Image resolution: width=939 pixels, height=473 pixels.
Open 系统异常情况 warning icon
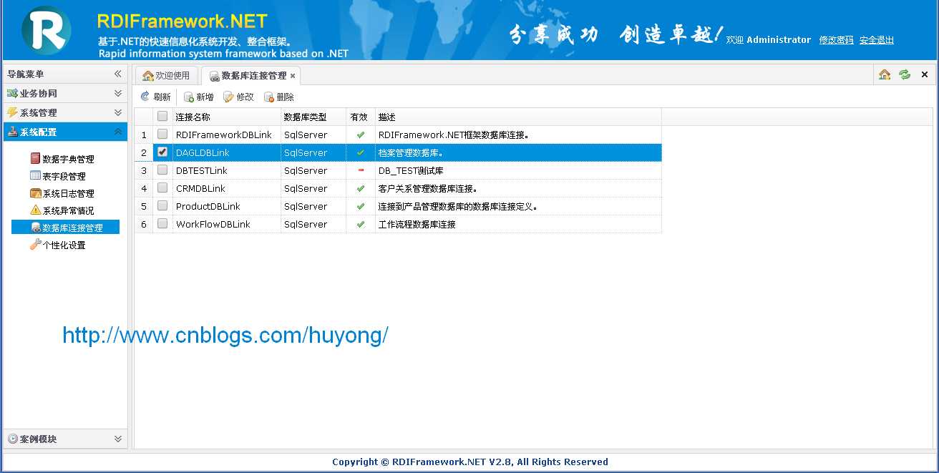point(35,210)
